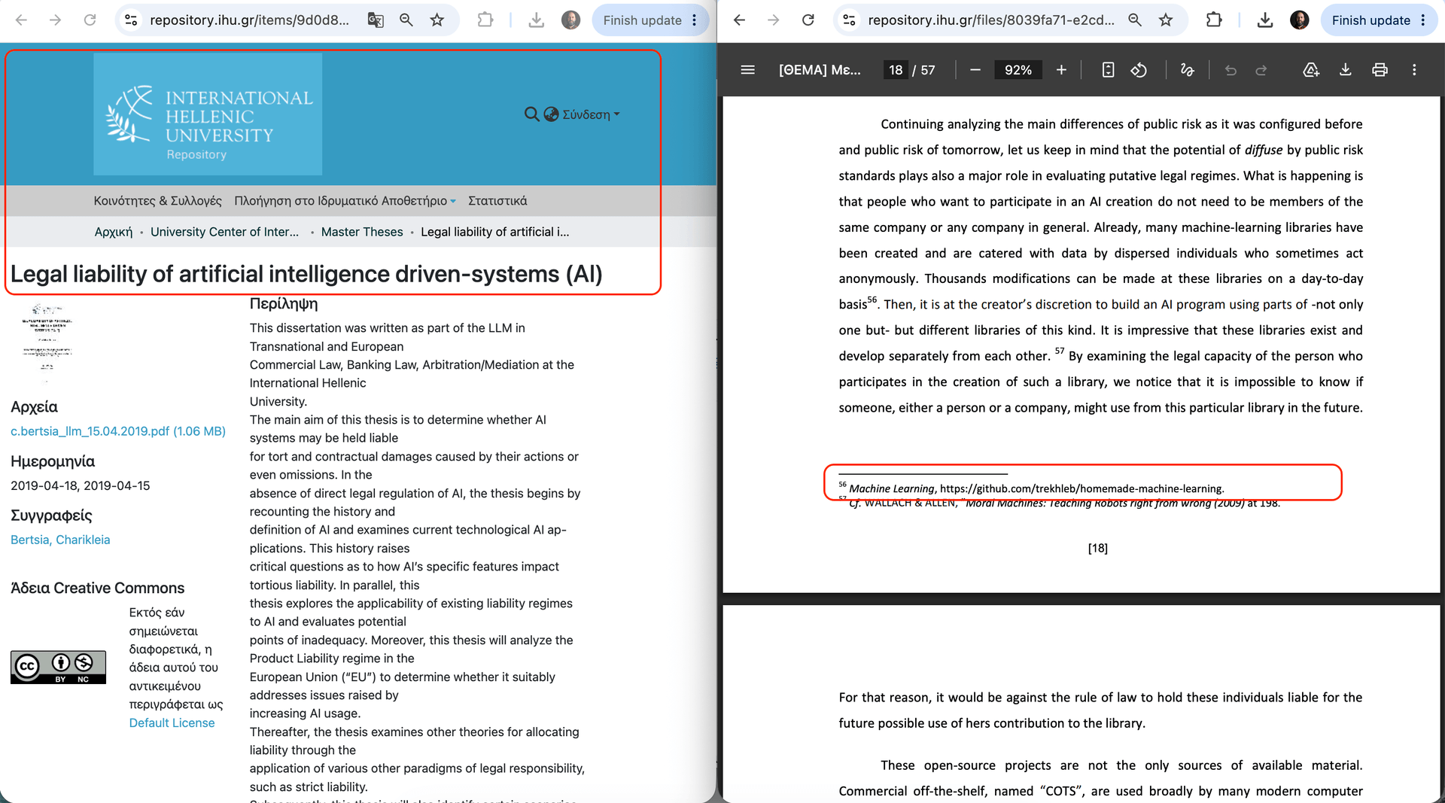Open Κοινότητες & Συλλογές menu item
The image size is (1445, 803).
tap(157, 201)
